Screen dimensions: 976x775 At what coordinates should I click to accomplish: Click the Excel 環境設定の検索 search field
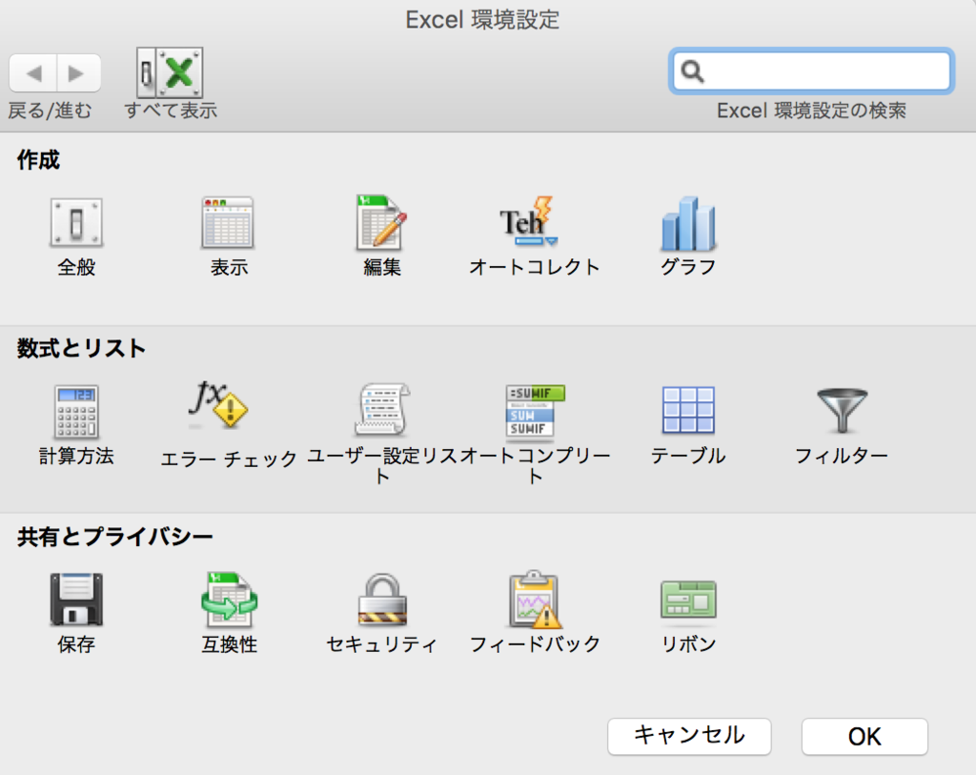[x=812, y=71]
